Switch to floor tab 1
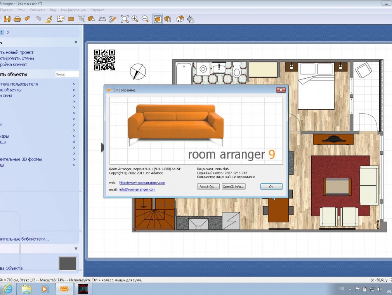This screenshot has height=295, width=392. point(2,33)
